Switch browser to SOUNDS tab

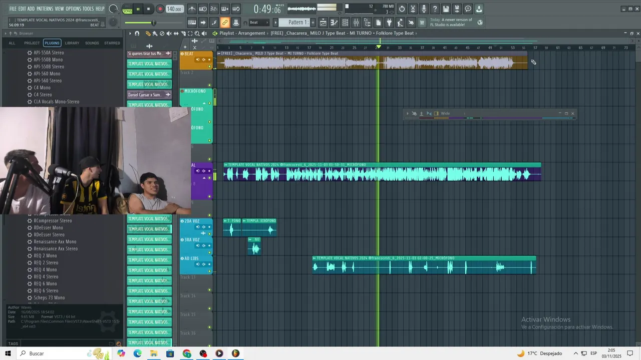click(92, 43)
